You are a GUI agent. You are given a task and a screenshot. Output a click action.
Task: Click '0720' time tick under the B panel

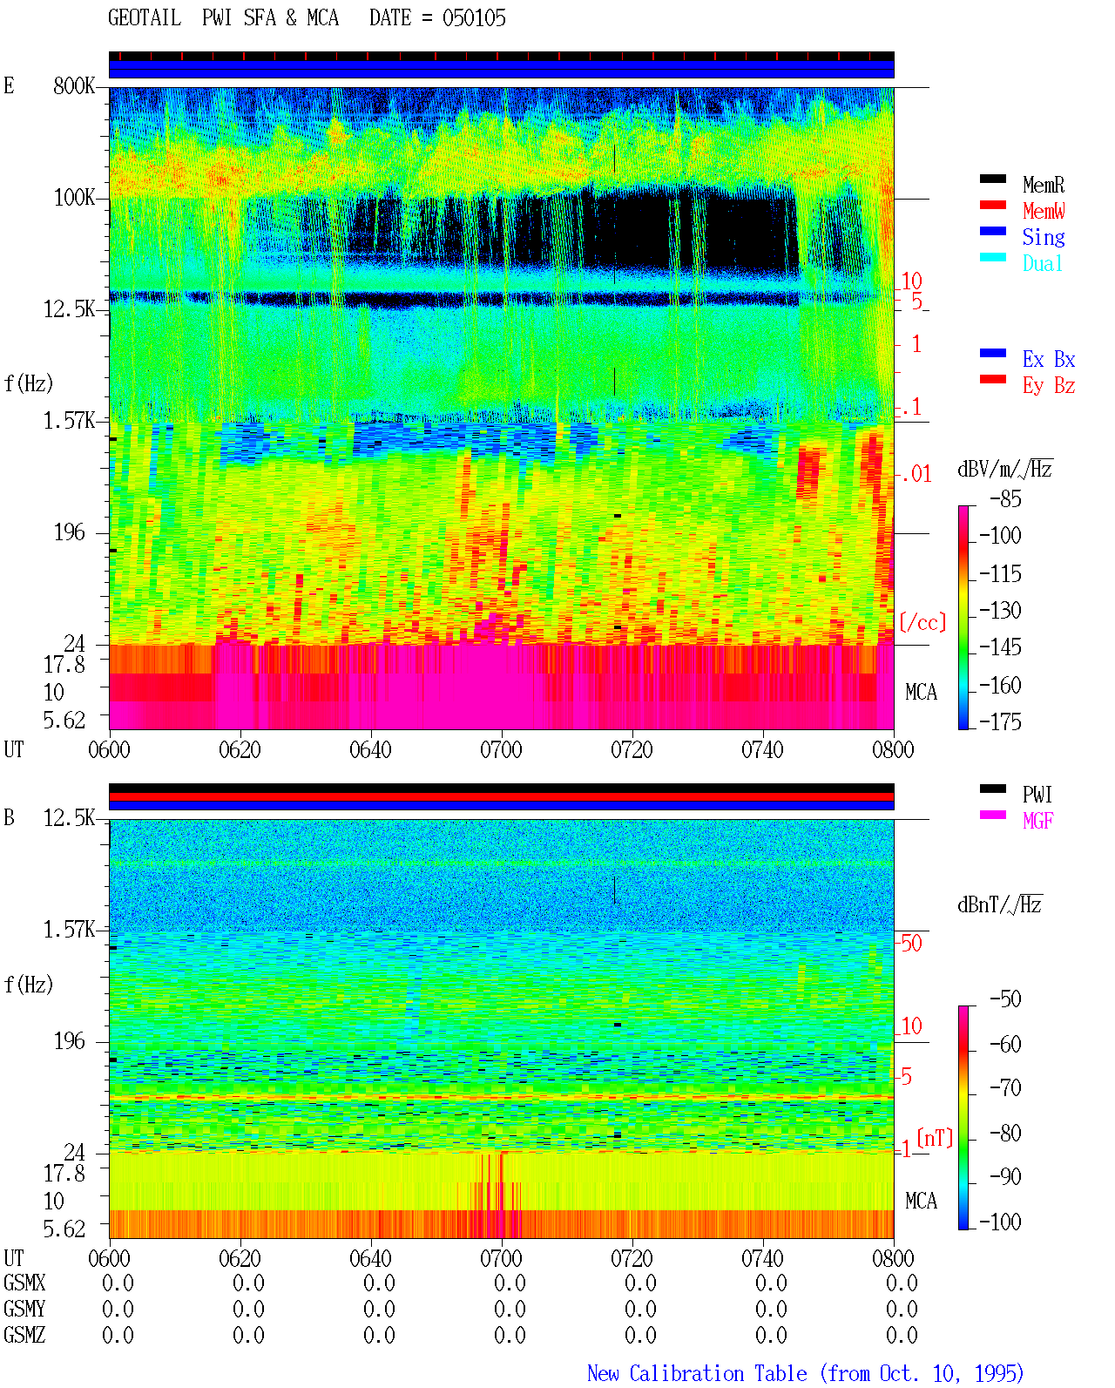pos(632,1259)
